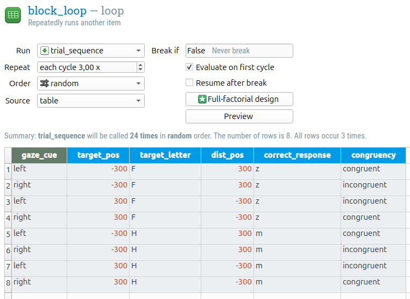The height and width of the screenshot is (299, 410).
Task: Click the Preview button
Action: [x=239, y=116]
